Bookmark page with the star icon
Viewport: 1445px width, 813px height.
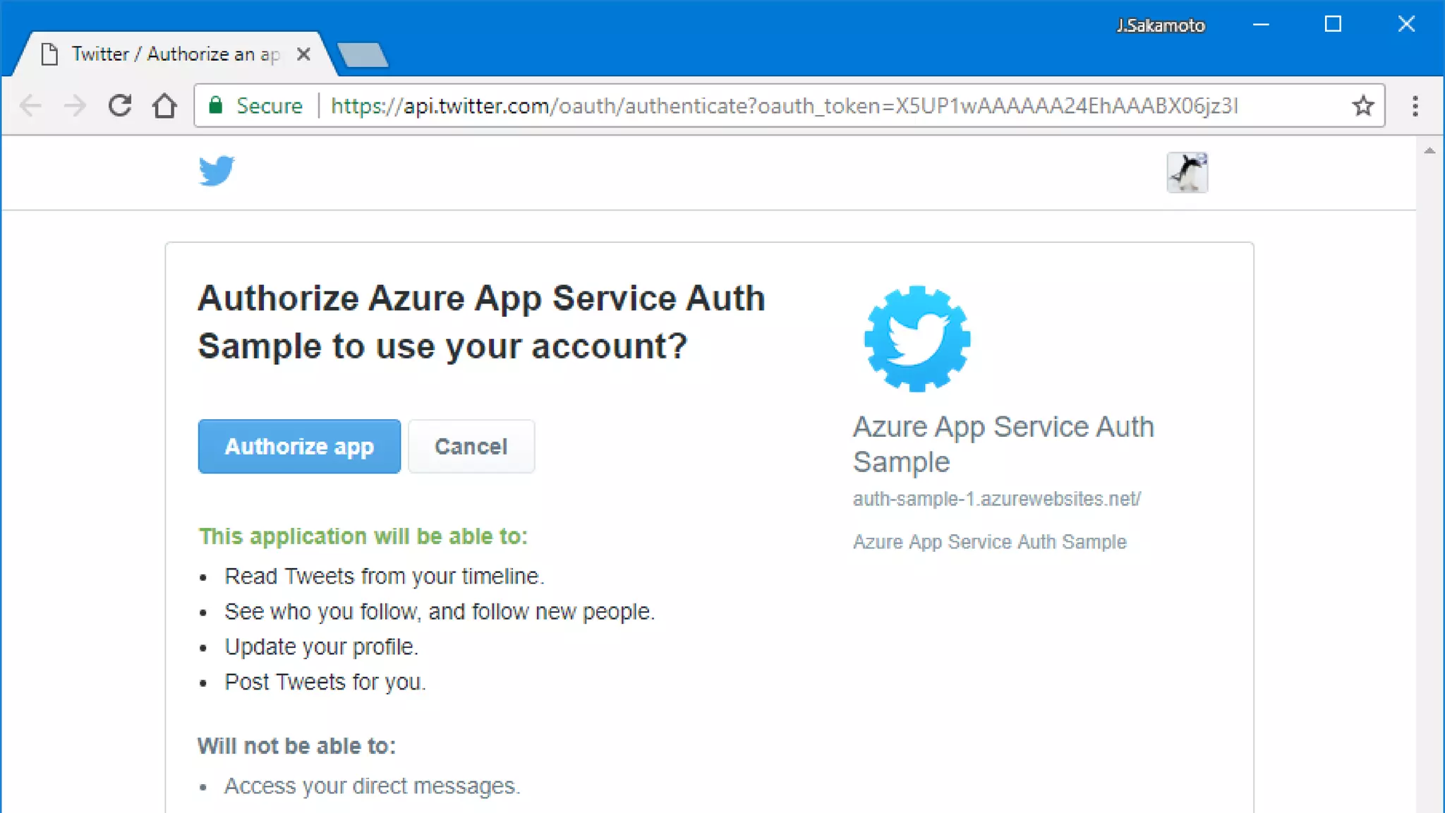point(1362,106)
